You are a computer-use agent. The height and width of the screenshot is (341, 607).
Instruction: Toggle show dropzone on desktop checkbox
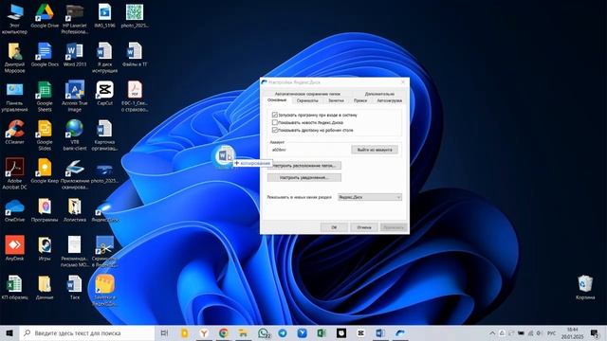tap(275, 131)
